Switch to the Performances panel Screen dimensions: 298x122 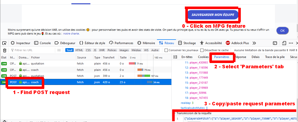[x=121, y=43]
